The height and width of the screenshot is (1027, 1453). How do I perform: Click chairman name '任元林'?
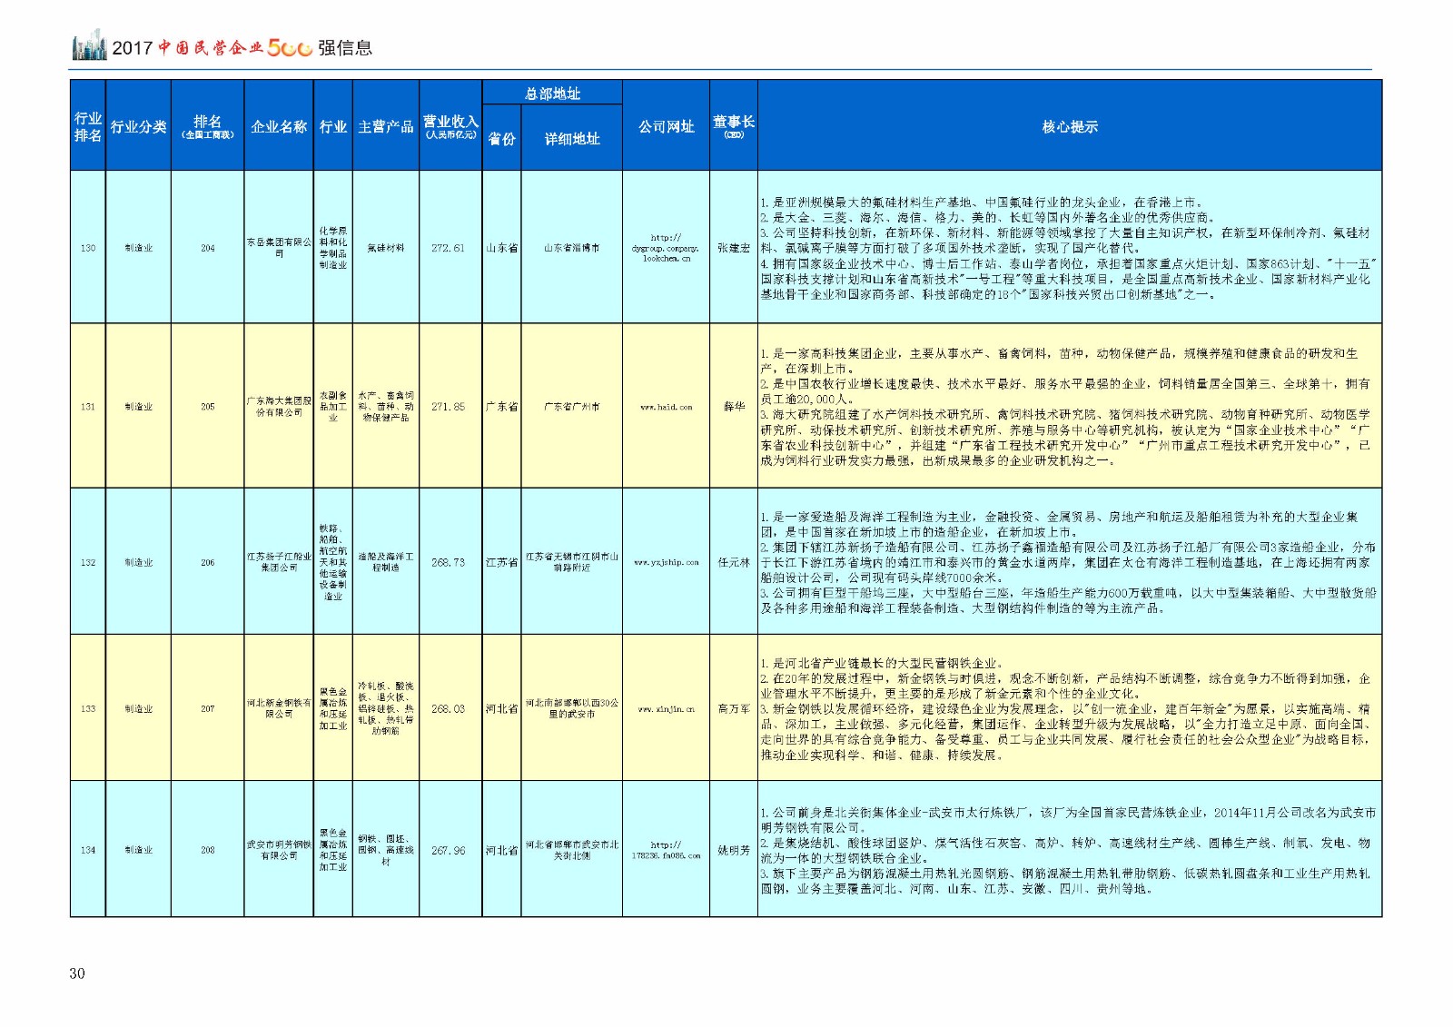pyautogui.click(x=734, y=563)
